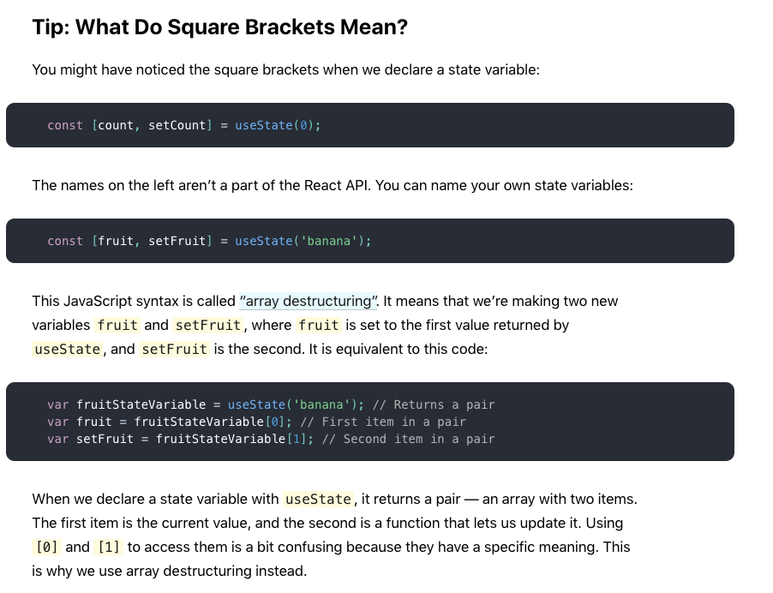The width and height of the screenshot is (773, 593).
Task: Click the "// Second item in a pair" comment
Action: [x=419, y=439]
